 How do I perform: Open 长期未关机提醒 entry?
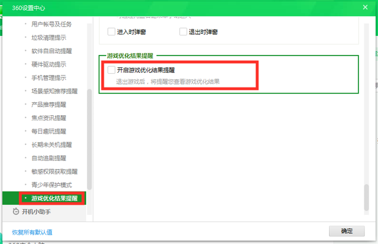(51, 145)
